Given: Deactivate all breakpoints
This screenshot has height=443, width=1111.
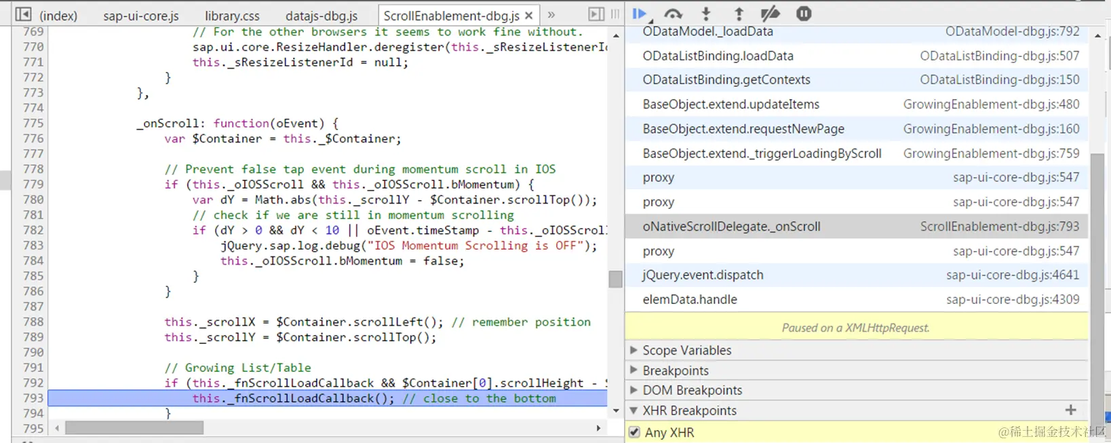Looking at the screenshot, I should click(771, 14).
